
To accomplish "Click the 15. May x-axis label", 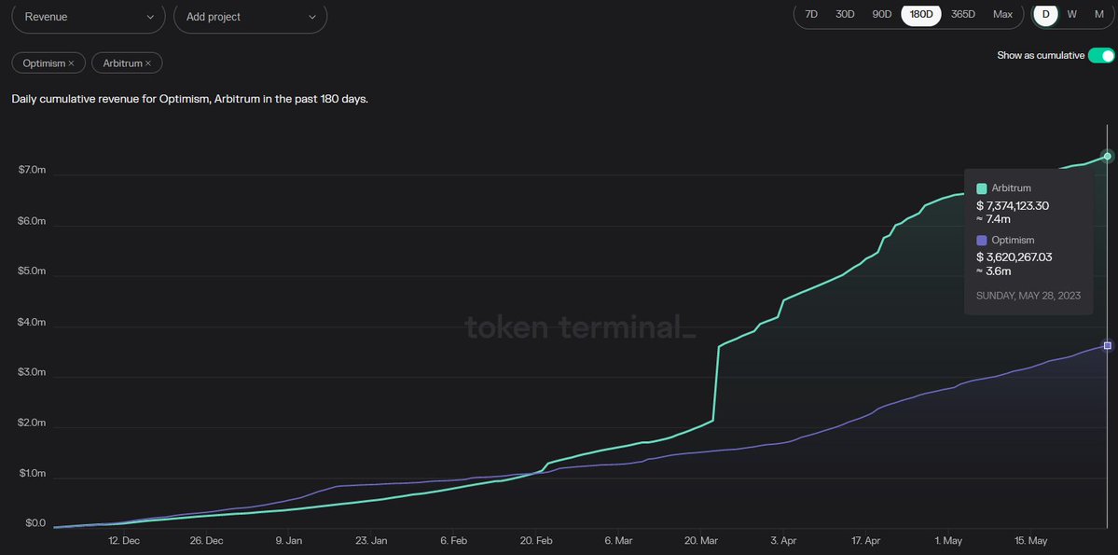I will [1031, 541].
